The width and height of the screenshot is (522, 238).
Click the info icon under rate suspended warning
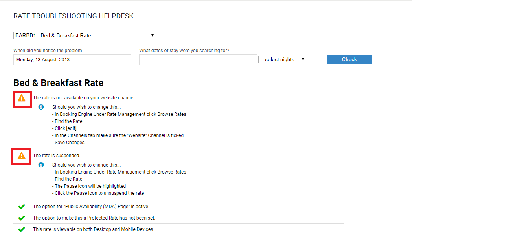click(x=41, y=165)
